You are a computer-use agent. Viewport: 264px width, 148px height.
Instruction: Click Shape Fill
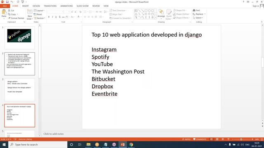[x=180, y=10]
